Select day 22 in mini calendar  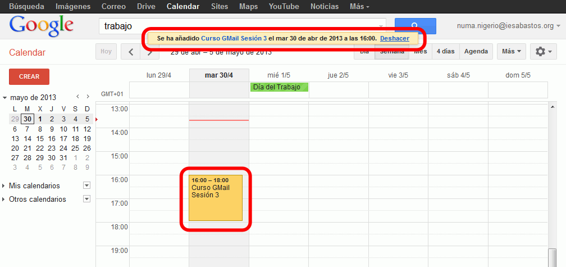click(40, 148)
